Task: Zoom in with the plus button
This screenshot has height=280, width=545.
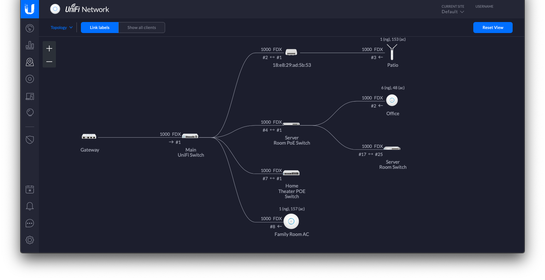Action: [x=49, y=48]
